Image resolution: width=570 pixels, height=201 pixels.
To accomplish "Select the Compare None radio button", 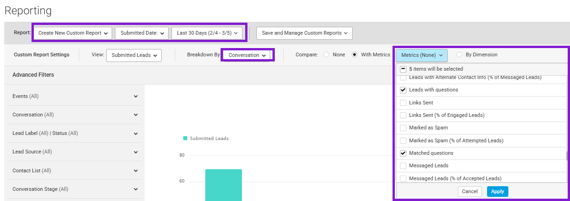I will tap(326, 55).
